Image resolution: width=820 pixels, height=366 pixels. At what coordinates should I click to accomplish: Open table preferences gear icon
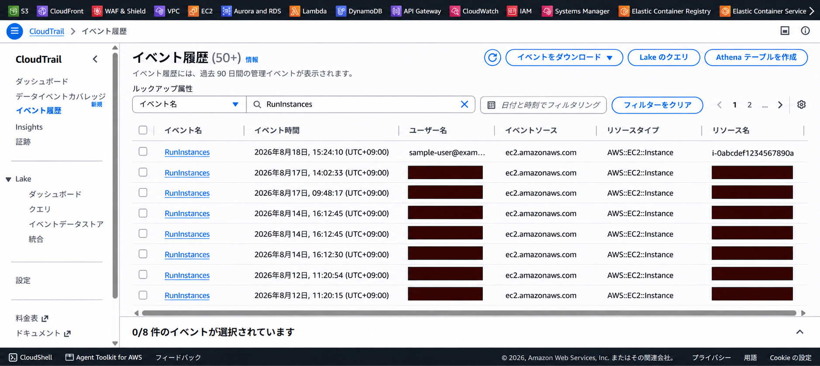pos(801,105)
